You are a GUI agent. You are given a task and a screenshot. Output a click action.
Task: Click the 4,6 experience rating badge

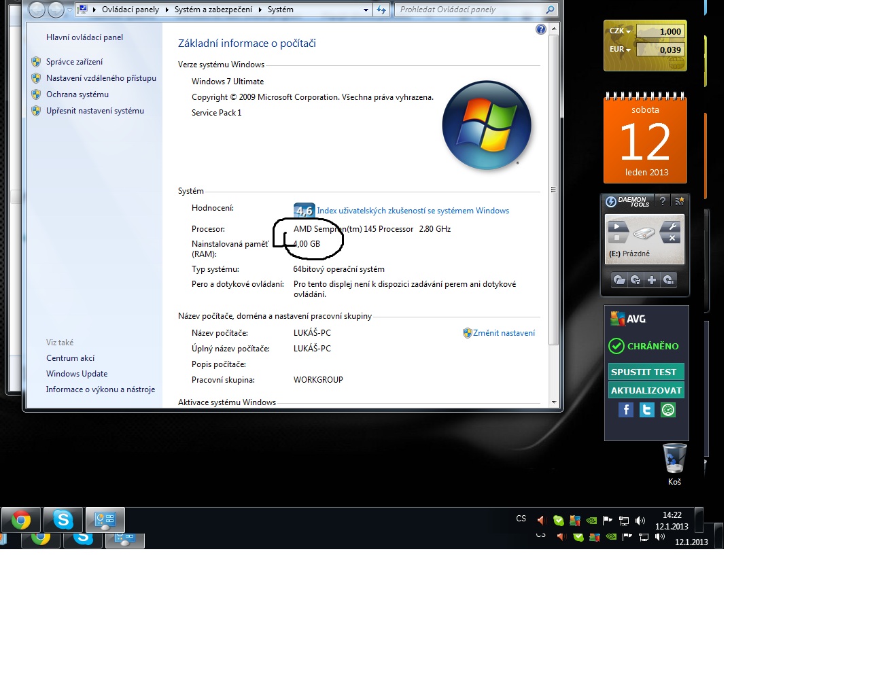point(304,211)
